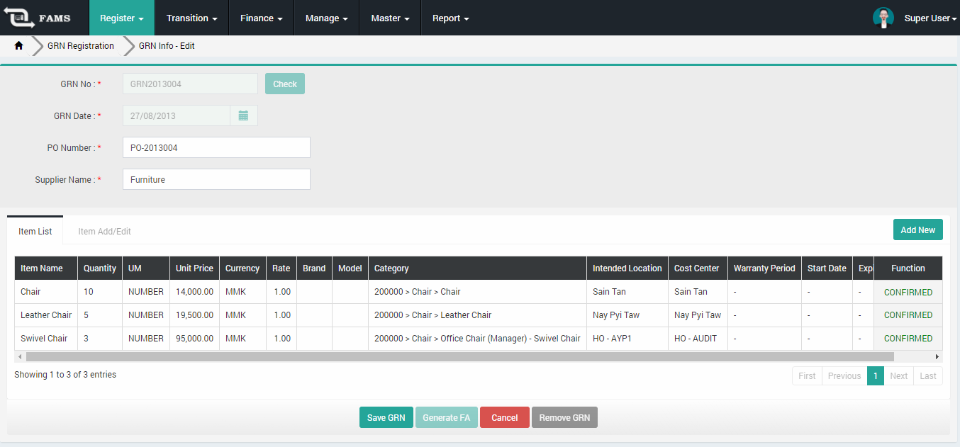Image resolution: width=960 pixels, height=447 pixels.
Task: Open the Report menu
Action: [x=450, y=18]
